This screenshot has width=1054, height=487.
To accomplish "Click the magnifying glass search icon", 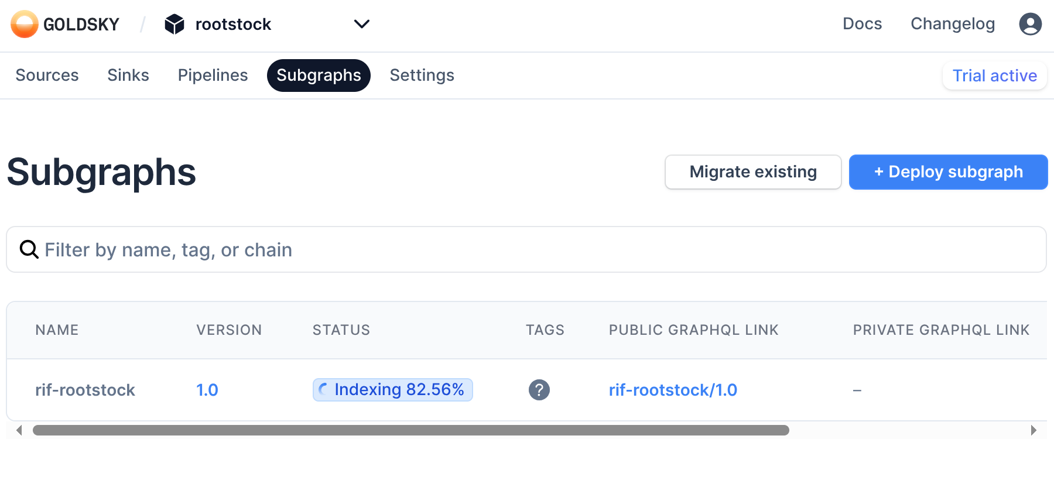I will point(29,249).
